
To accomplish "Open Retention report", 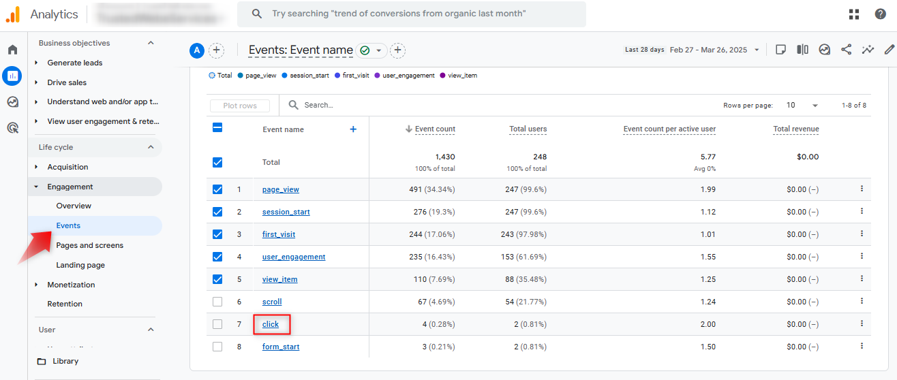I will coord(65,304).
